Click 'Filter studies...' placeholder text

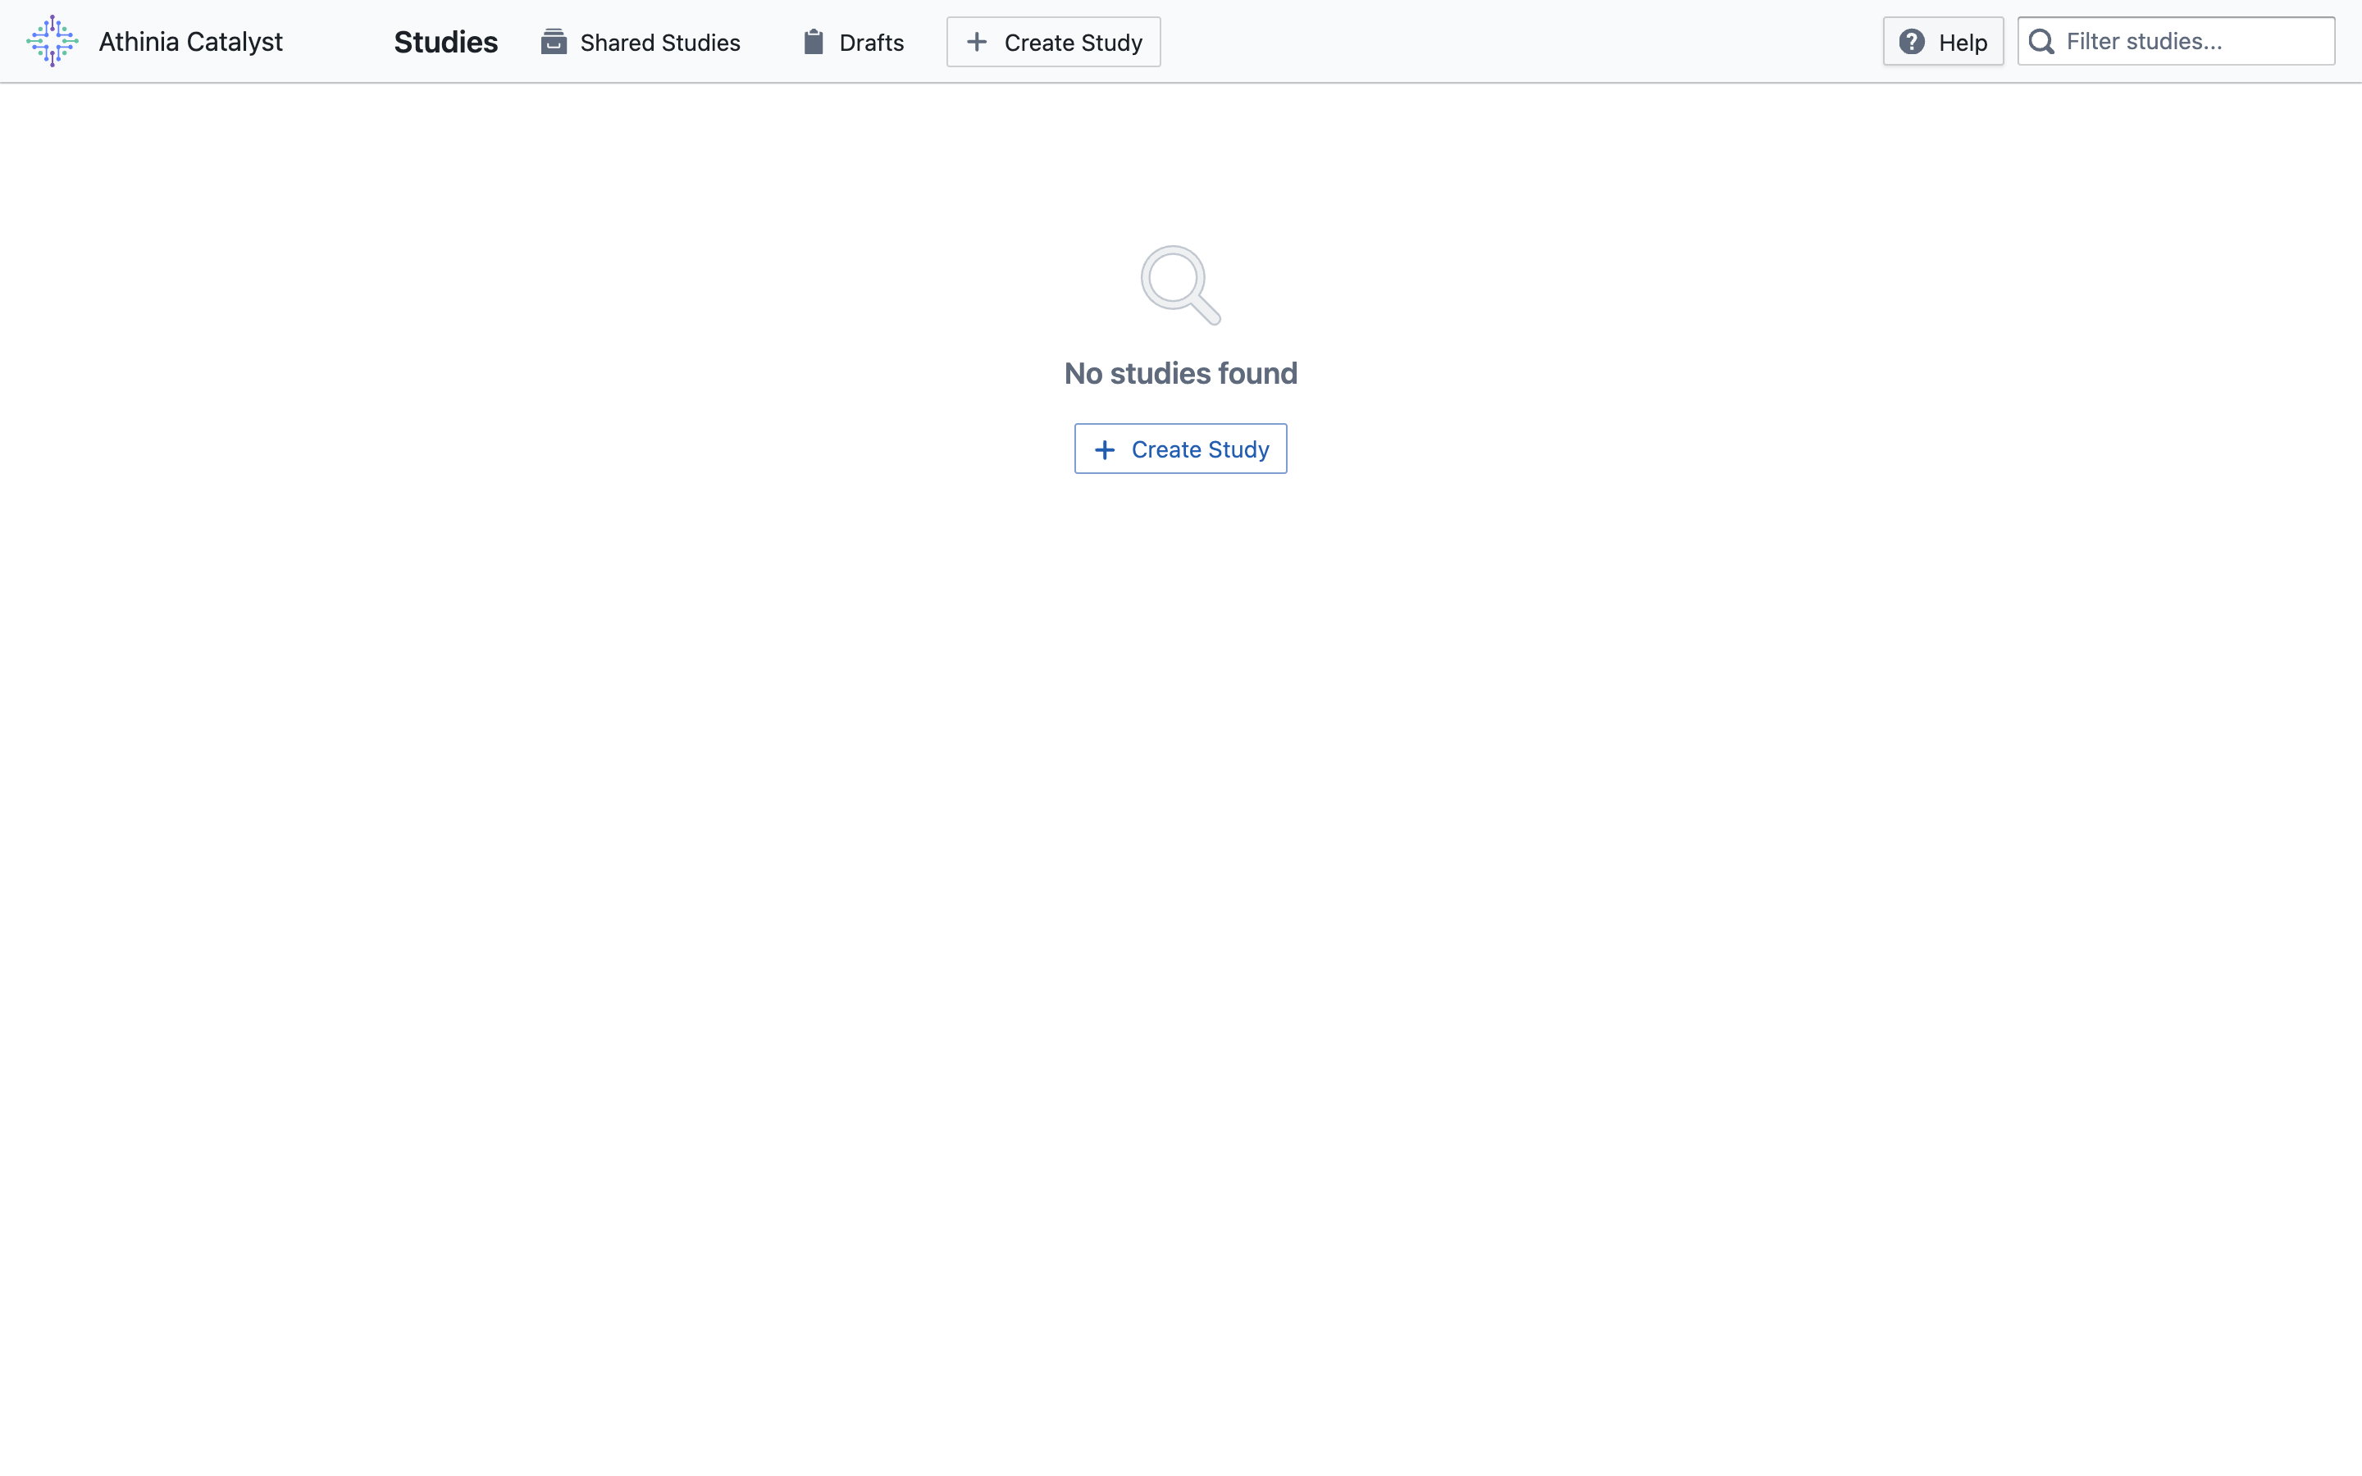[2143, 42]
